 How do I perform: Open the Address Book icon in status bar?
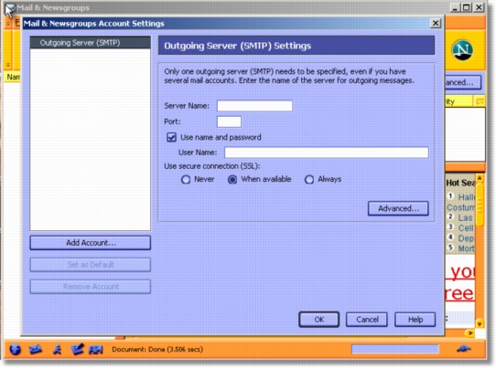[96, 350]
